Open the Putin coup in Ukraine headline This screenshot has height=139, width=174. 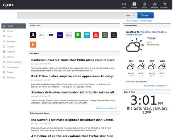click(x=74, y=60)
